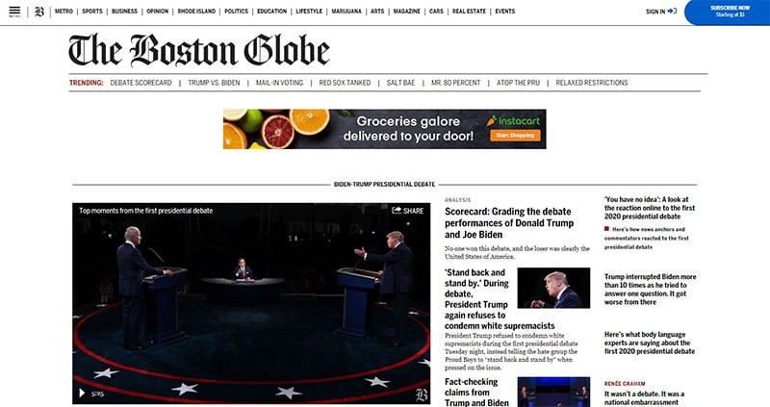
Task: Click the small Boston Globe B logo
Action: [39, 12]
